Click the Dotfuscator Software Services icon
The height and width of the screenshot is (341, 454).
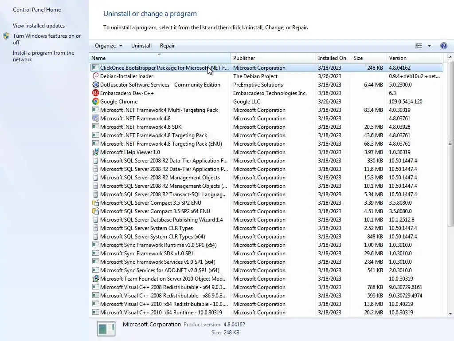(96, 85)
